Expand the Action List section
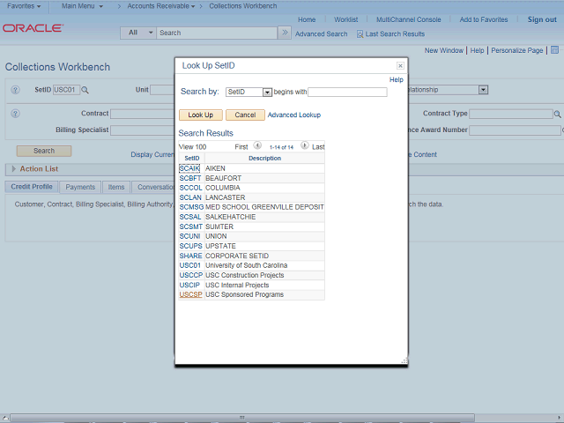Viewport: 564px width, 423px height. coord(14,168)
